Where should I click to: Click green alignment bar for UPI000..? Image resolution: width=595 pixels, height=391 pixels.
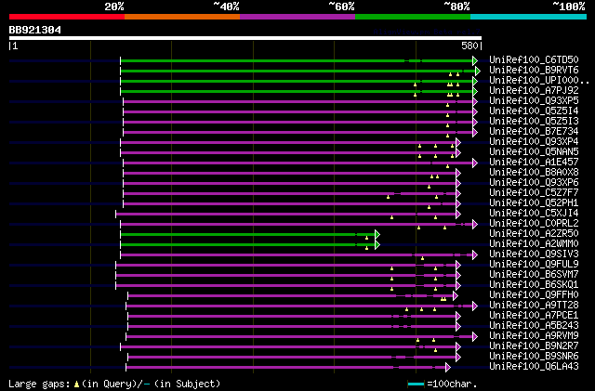click(x=297, y=81)
